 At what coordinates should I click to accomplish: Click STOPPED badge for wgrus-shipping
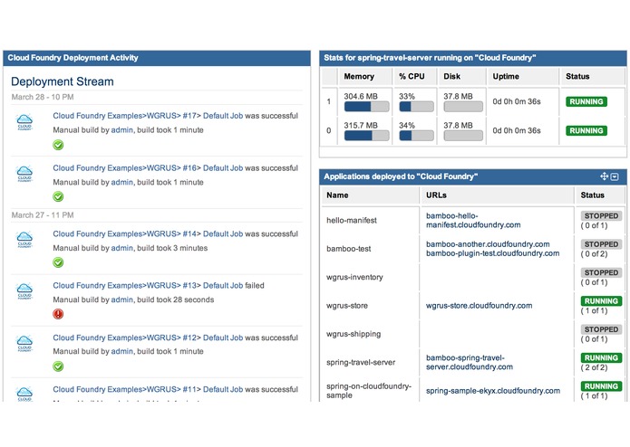coord(601,329)
